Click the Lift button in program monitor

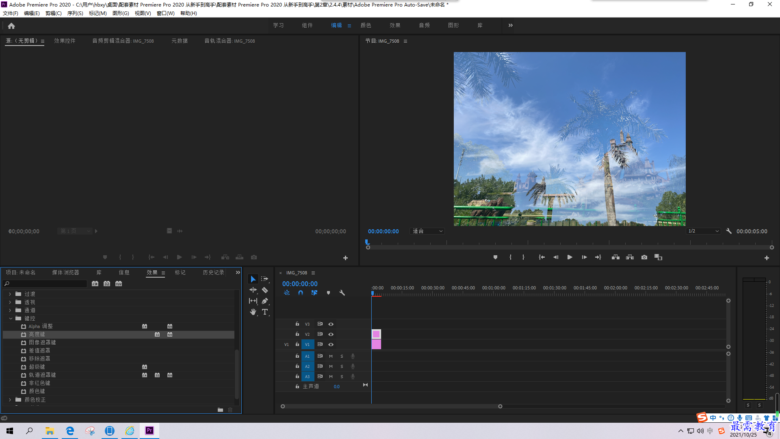(615, 257)
